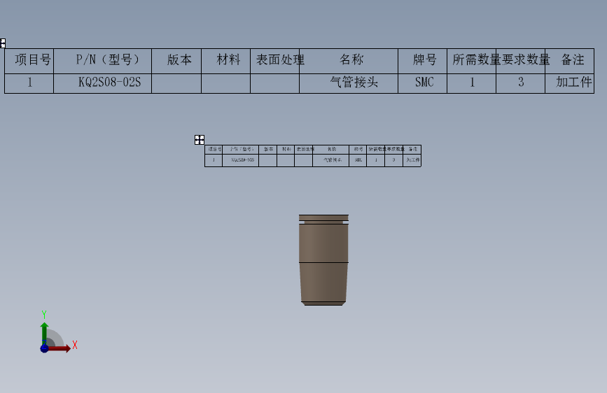The width and height of the screenshot is (607, 393).
Task: Select the 所需数量 header cell in large table
Action: point(471,61)
